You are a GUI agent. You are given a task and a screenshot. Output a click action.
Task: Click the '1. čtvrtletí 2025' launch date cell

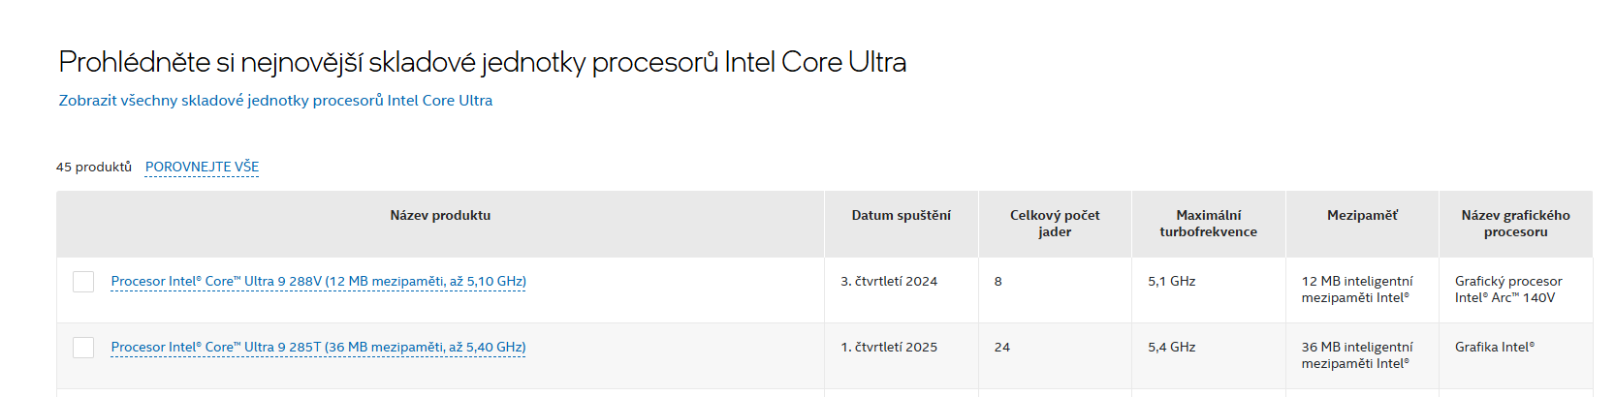[889, 348]
